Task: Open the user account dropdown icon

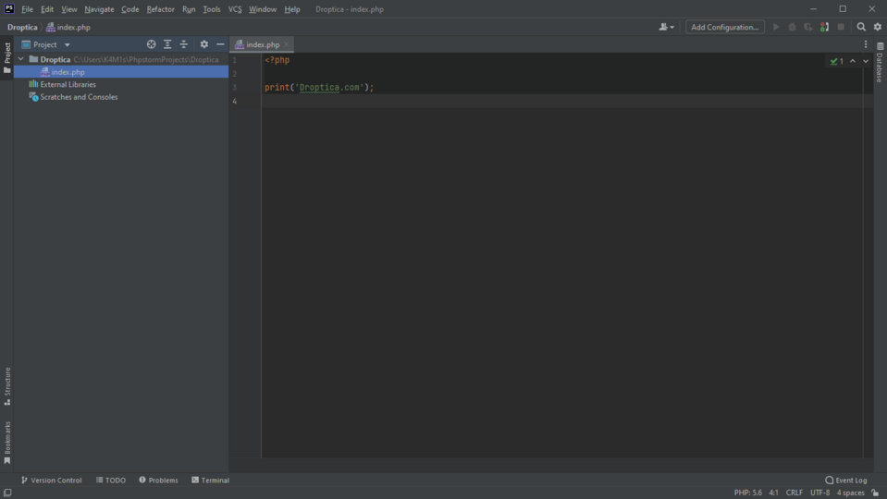Action: point(666,27)
